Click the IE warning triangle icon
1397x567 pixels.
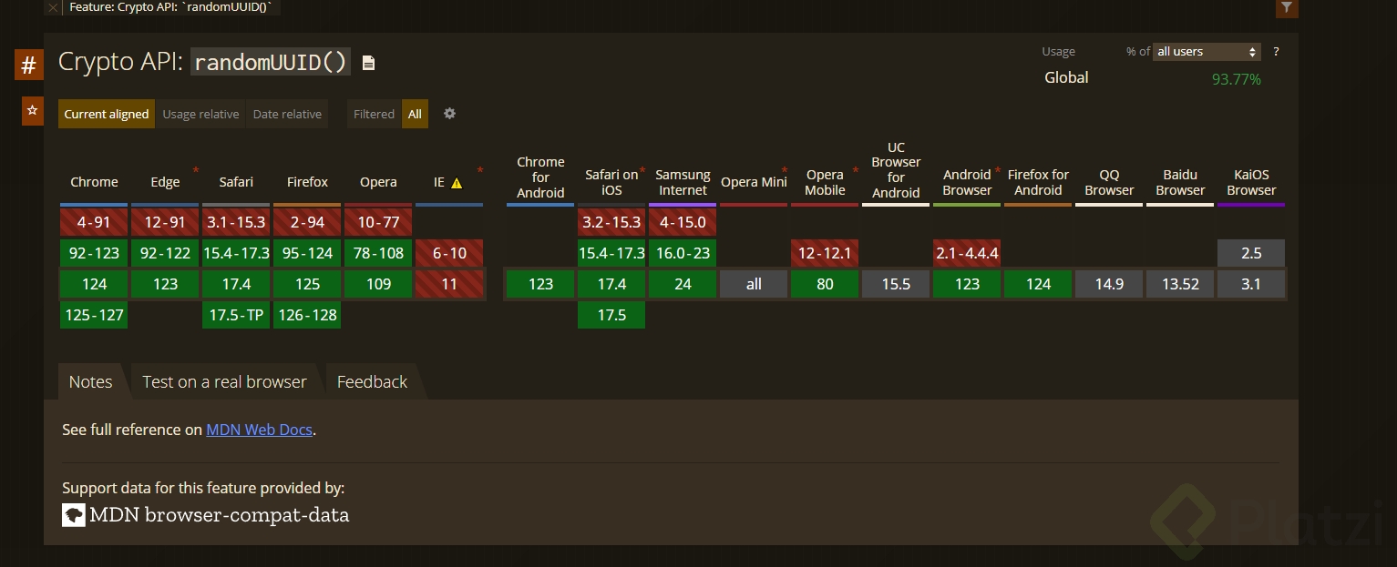click(x=457, y=183)
